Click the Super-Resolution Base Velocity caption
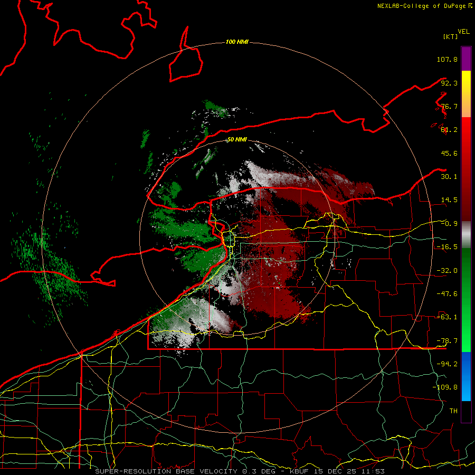475x475 pixels. 240,471
